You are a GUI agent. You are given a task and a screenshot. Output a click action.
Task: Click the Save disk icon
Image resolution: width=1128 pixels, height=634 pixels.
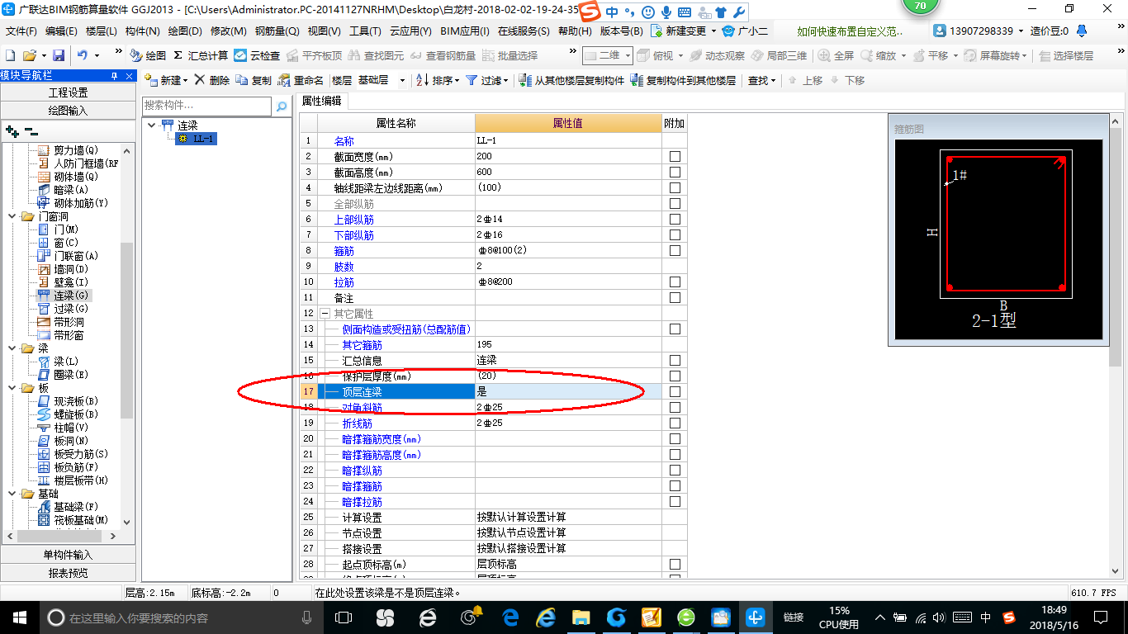click(59, 55)
